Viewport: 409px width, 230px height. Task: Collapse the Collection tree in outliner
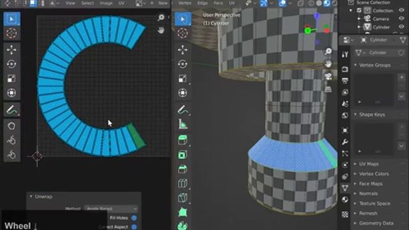pyautogui.click(x=351, y=10)
